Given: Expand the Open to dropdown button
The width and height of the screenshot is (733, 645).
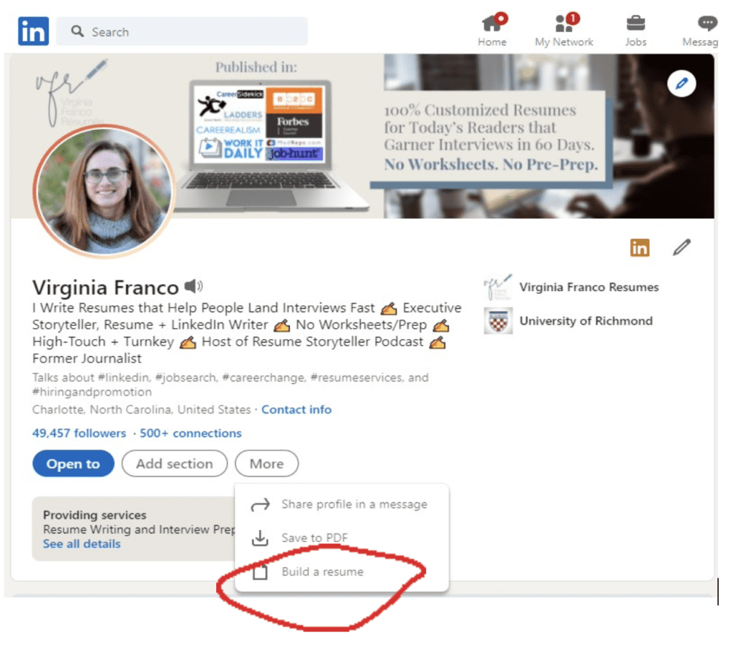Looking at the screenshot, I should [74, 463].
